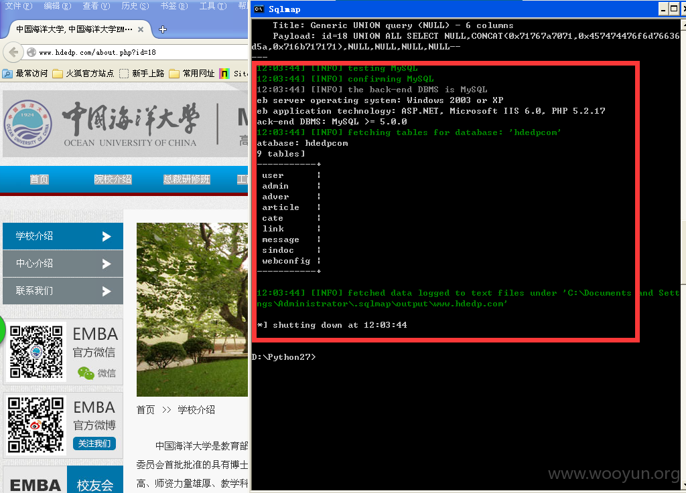Open the 工具(T) menu

tap(213, 5)
